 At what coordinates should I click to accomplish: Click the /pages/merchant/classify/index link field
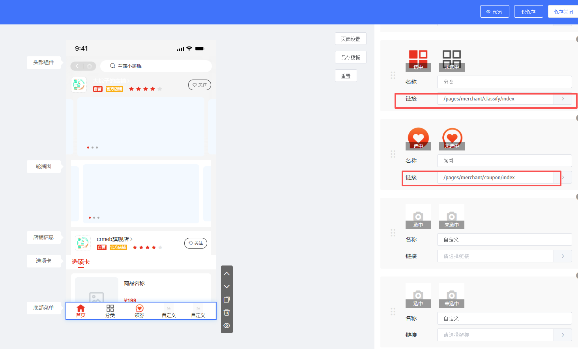pyautogui.click(x=496, y=98)
